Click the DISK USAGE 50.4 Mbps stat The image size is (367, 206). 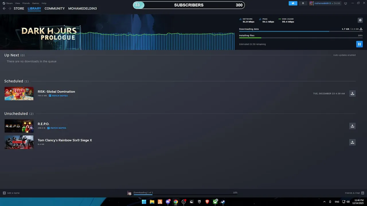[286, 20]
